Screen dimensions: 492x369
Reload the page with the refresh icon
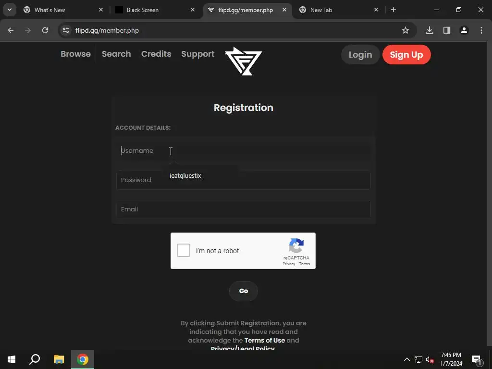(45, 30)
